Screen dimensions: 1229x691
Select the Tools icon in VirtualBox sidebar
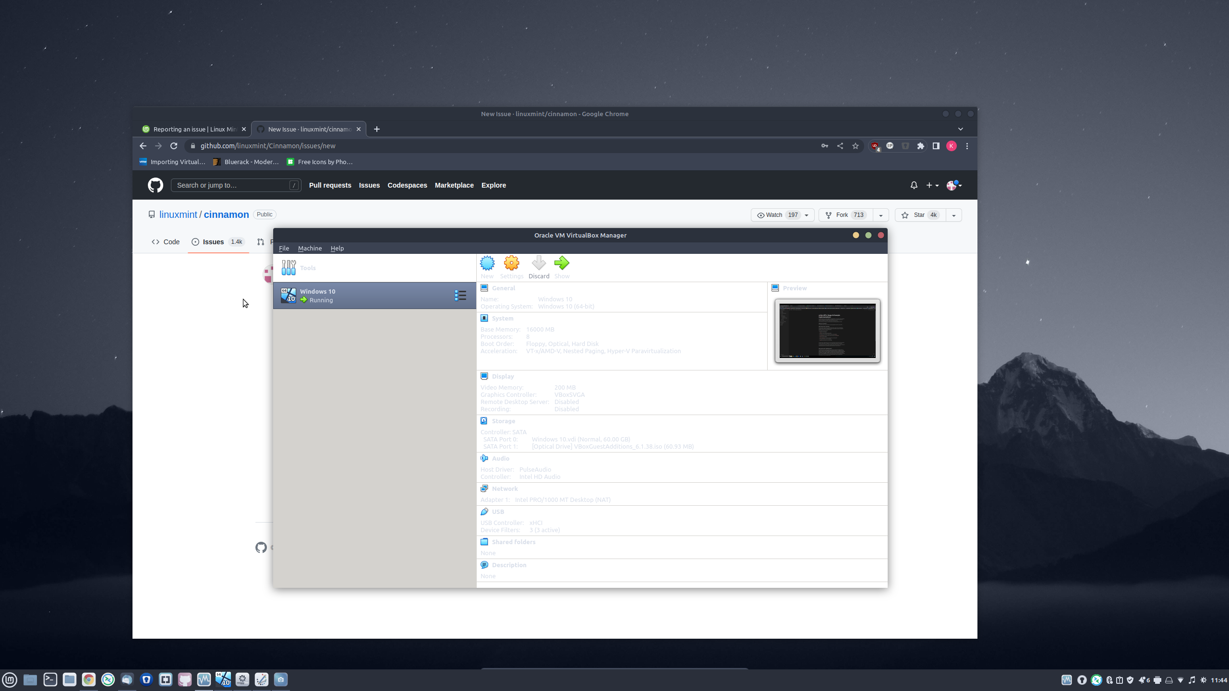pos(289,267)
